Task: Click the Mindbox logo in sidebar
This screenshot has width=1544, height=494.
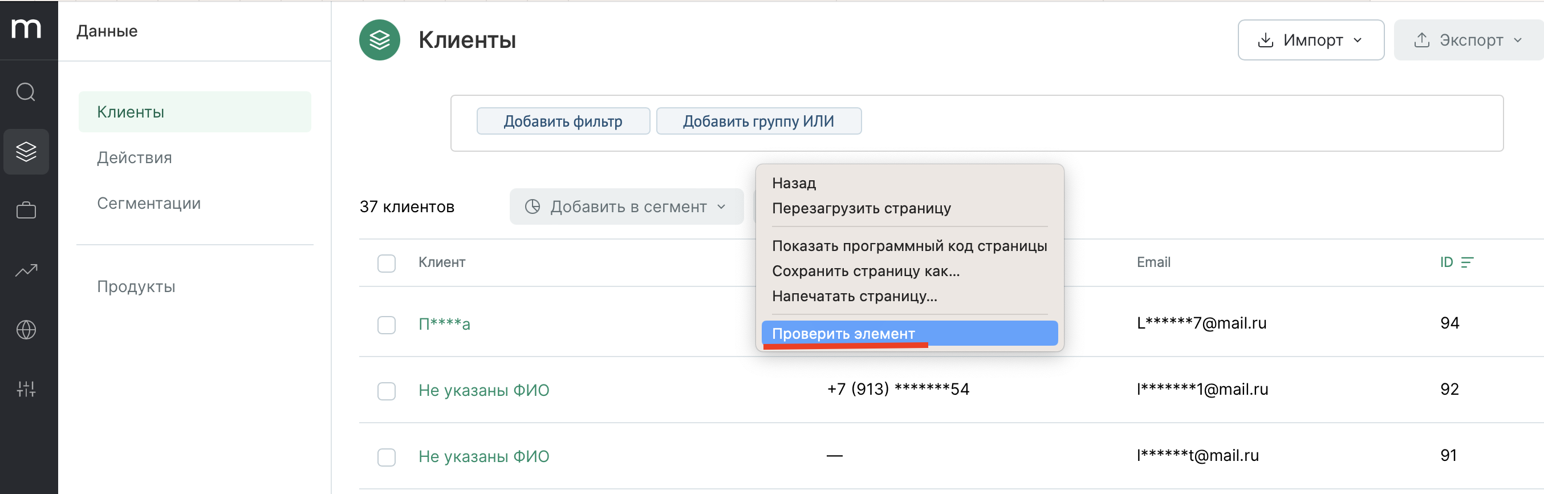Action: coord(26,28)
